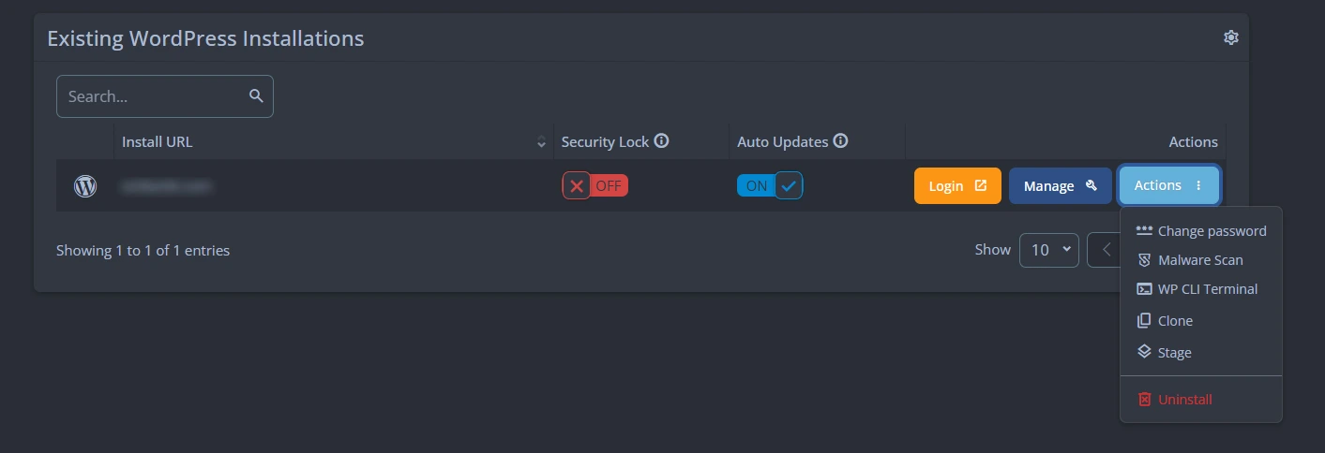Viewport: 1325px width, 453px height.
Task: Click the search magnifier icon
Action: click(x=256, y=95)
